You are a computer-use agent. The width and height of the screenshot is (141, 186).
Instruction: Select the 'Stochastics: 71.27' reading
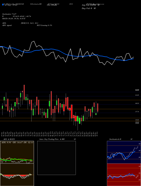pyautogui.click(x=9, y=14)
